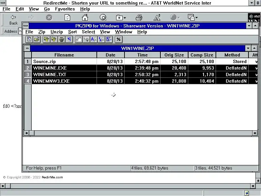Click the browser Refresh page icon
Screen dimensions: 261x196
(x=67, y=18)
